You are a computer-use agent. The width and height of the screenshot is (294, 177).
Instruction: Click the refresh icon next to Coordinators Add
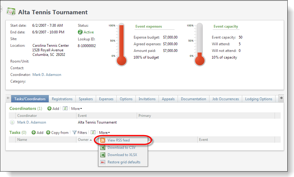pyautogui.click(x=66, y=108)
